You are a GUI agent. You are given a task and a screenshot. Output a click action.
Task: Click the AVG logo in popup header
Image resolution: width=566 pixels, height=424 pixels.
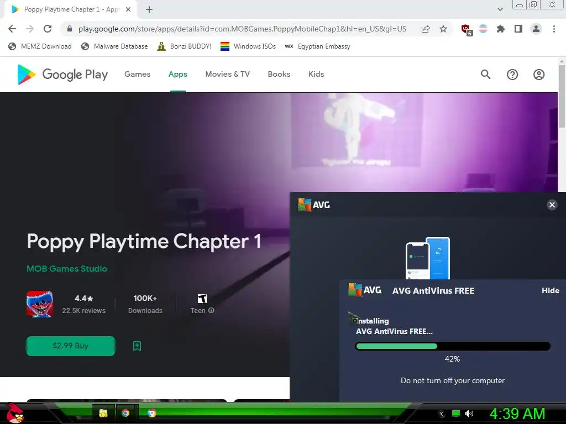(x=314, y=205)
